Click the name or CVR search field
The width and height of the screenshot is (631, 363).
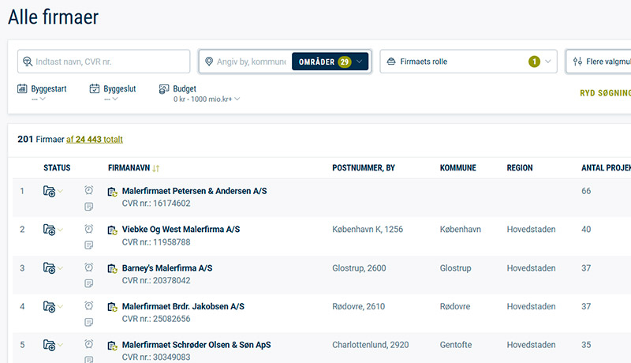click(x=110, y=62)
